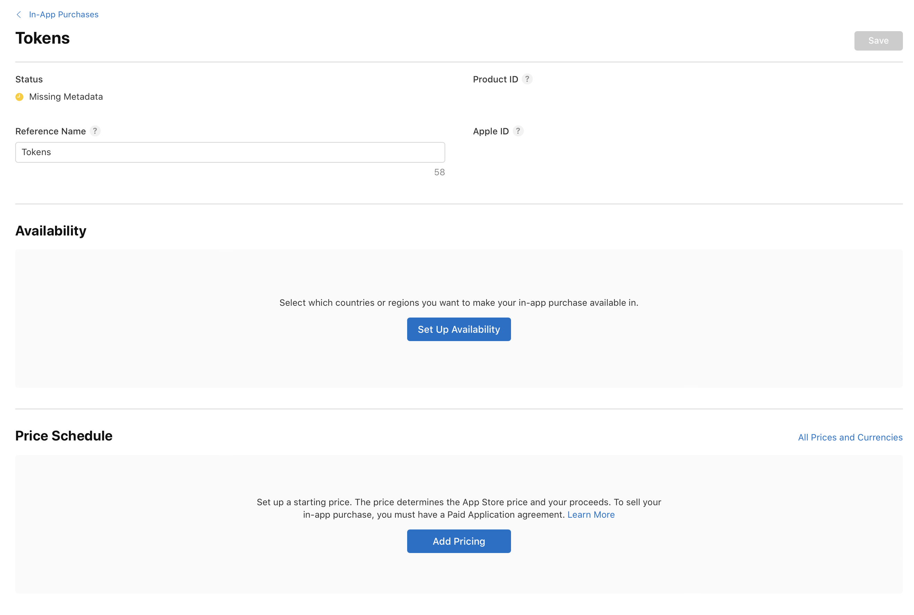Click the Reference Name input field
Viewport: 914px width, 615px height.
click(230, 152)
